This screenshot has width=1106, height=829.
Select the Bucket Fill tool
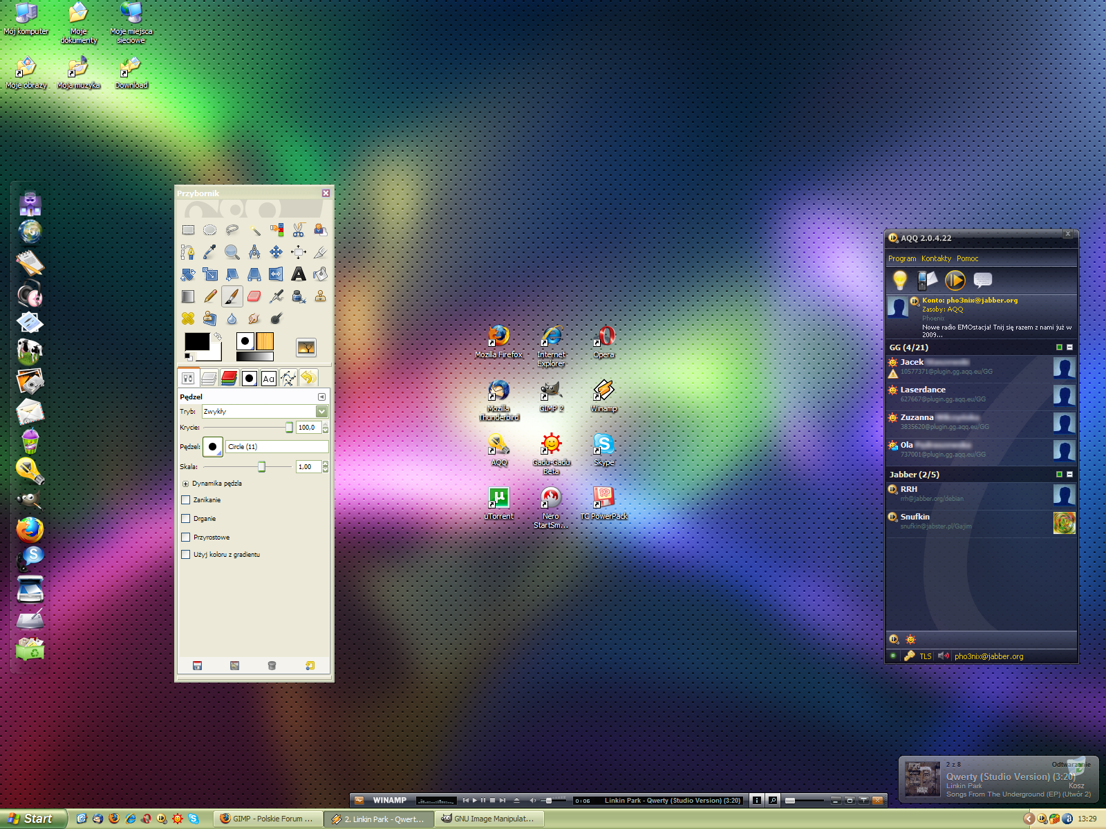tap(320, 274)
